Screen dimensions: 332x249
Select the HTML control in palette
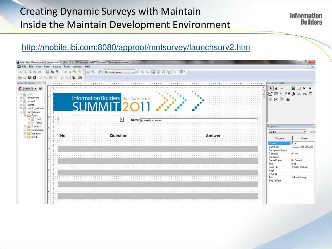pyautogui.click(x=304, y=94)
